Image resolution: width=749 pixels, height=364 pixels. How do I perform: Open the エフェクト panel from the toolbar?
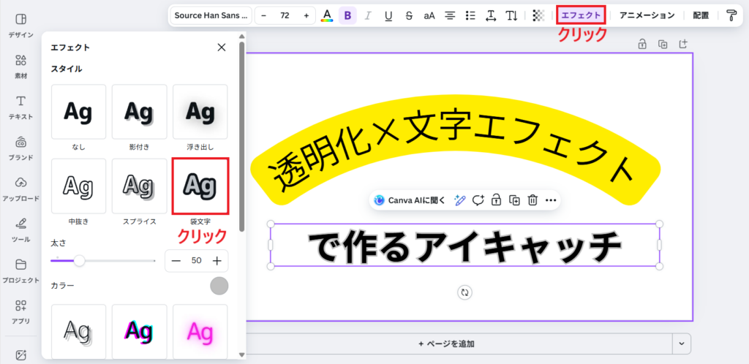point(581,15)
